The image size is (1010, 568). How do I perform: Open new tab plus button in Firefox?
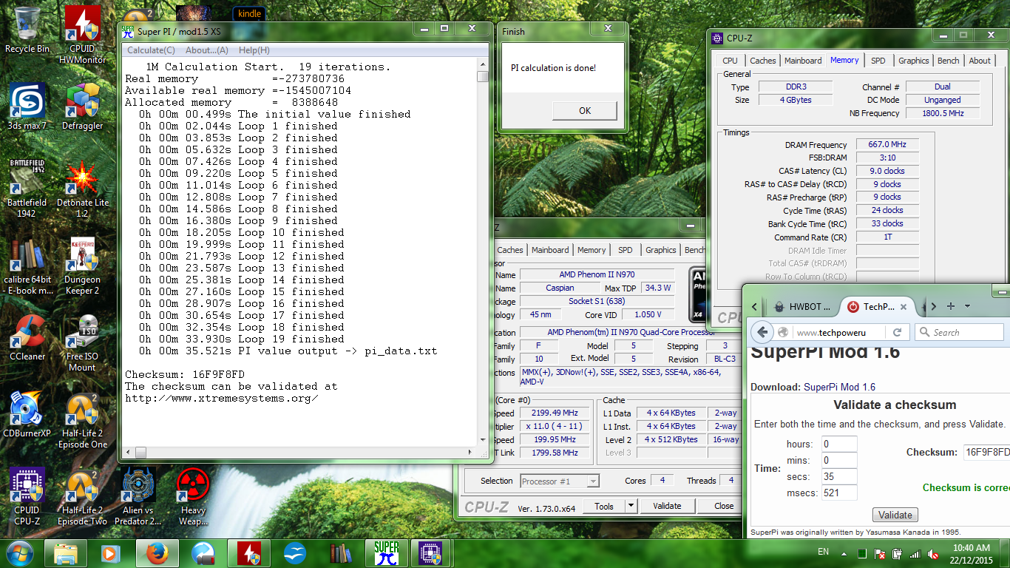click(x=951, y=306)
